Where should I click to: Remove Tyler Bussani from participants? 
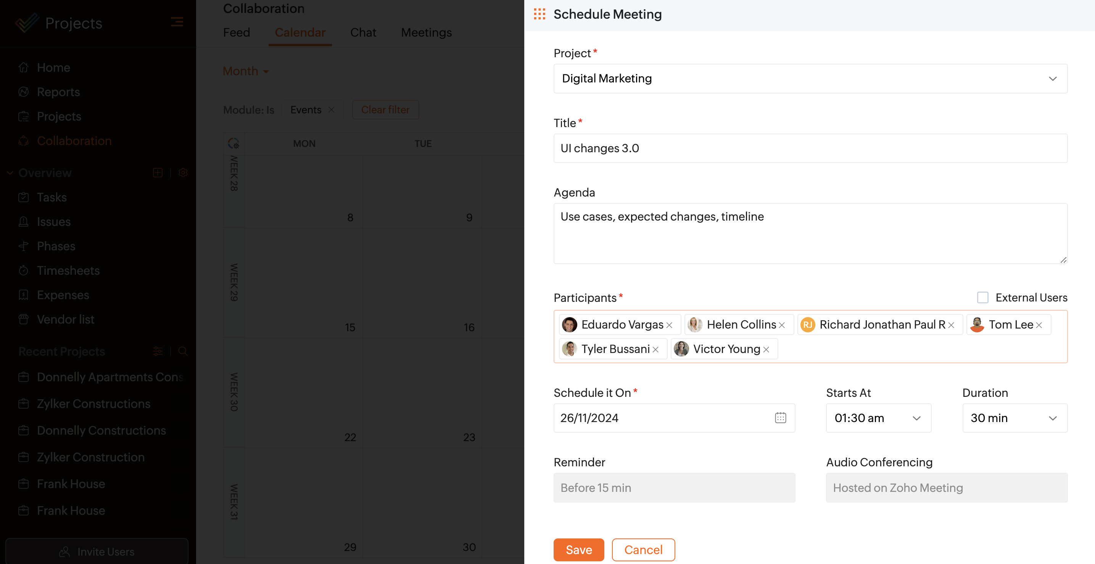click(656, 350)
